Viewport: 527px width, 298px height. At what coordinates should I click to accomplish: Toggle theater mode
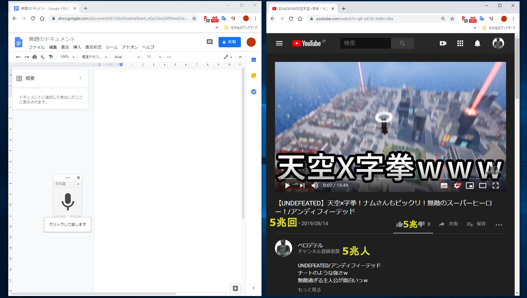coord(483,186)
